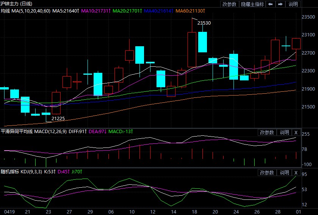Viewport: 318px width, 215px height.
Task: Open 改参数 in the KDJ panel
Action: [267, 173]
